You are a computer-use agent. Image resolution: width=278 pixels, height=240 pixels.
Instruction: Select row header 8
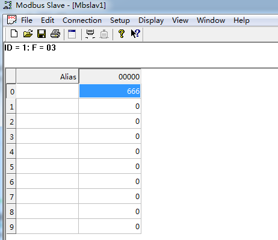(11, 212)
